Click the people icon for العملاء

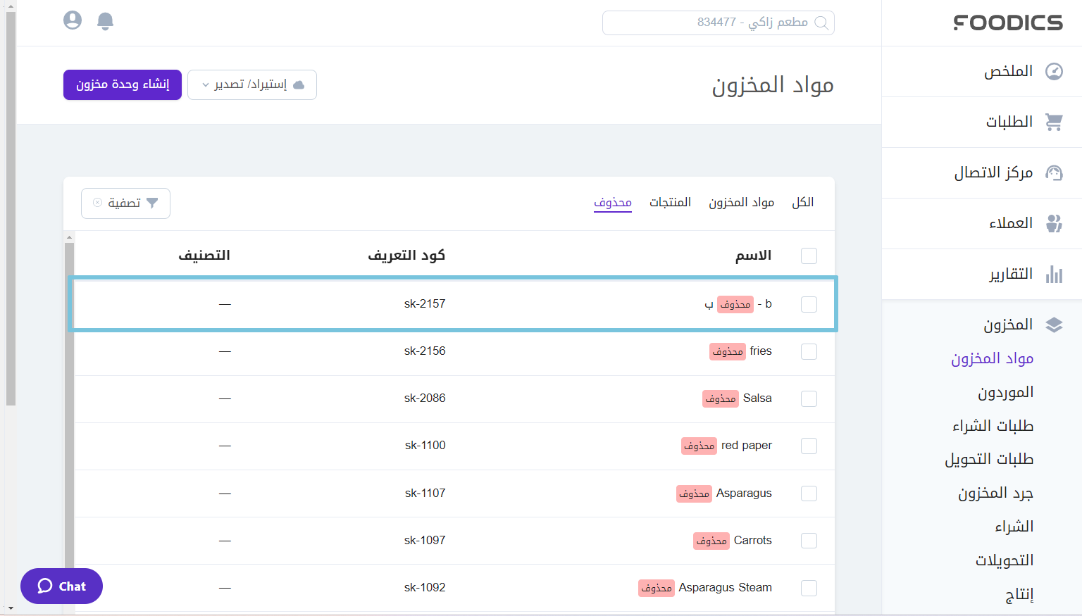point(1054,224)
